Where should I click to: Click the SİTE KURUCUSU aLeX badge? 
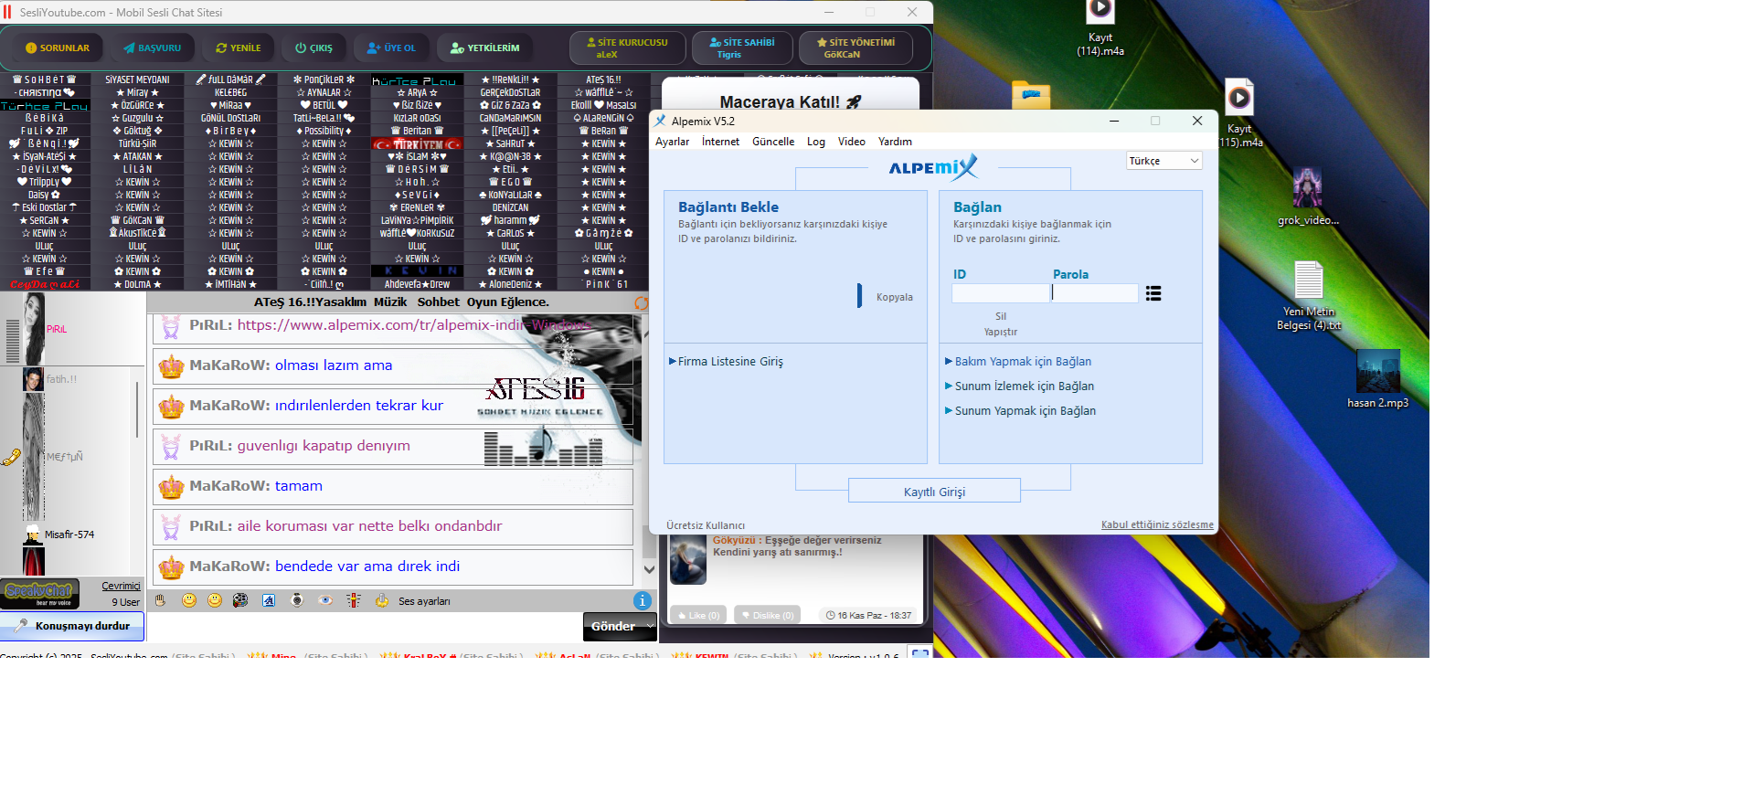(627, 48)
